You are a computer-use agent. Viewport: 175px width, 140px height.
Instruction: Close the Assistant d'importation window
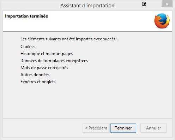167,4
